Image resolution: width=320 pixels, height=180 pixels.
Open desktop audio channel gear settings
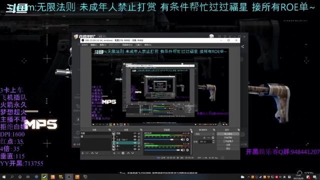(187, 139)
